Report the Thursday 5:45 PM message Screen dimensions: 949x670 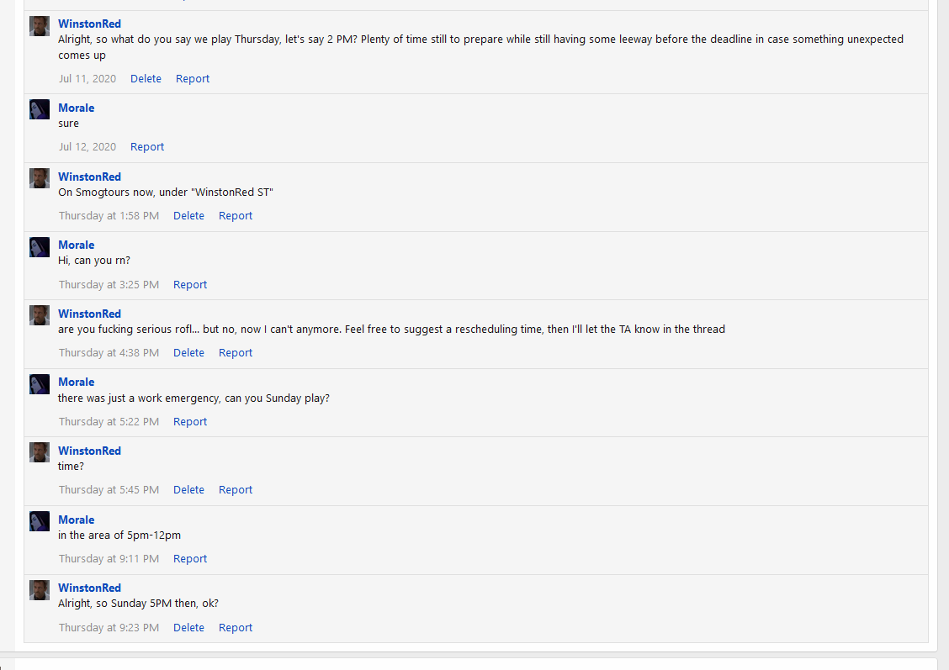236,490
